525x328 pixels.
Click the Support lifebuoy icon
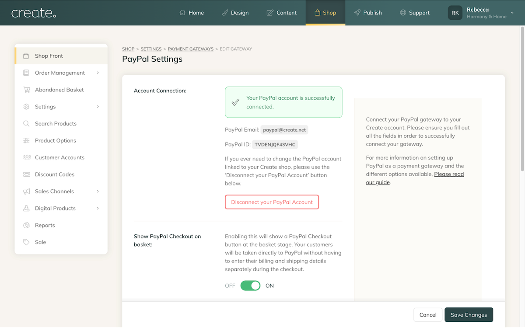(x=403, y=13)
